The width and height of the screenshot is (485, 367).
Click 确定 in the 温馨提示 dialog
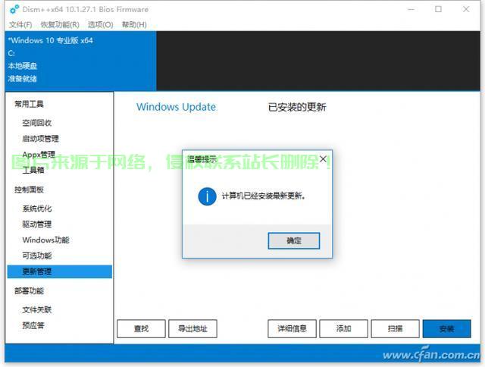click(x=293, y=240)
